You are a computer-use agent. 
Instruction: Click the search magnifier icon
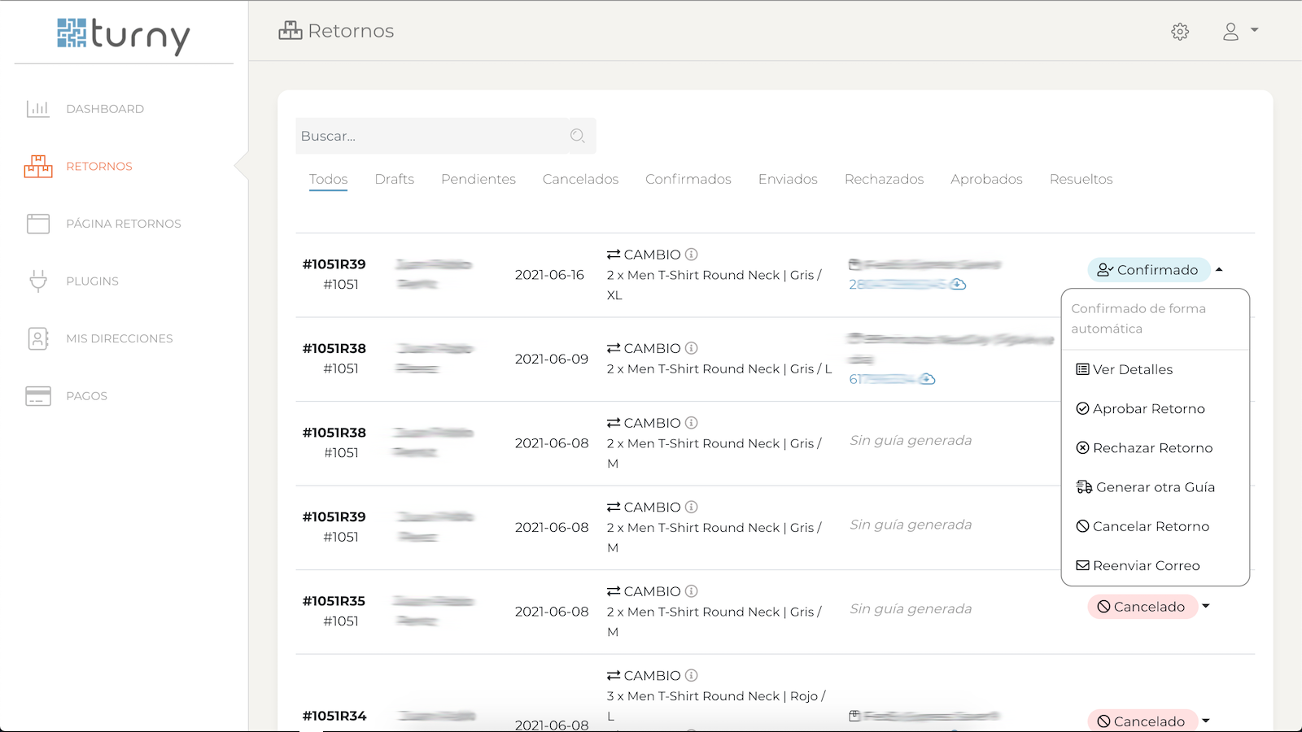tap(578, 136)
